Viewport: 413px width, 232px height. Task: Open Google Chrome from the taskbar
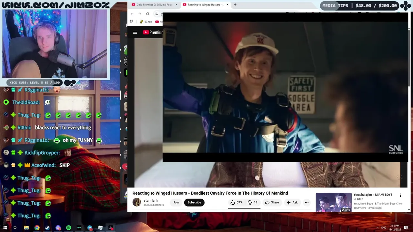point(37,228)
